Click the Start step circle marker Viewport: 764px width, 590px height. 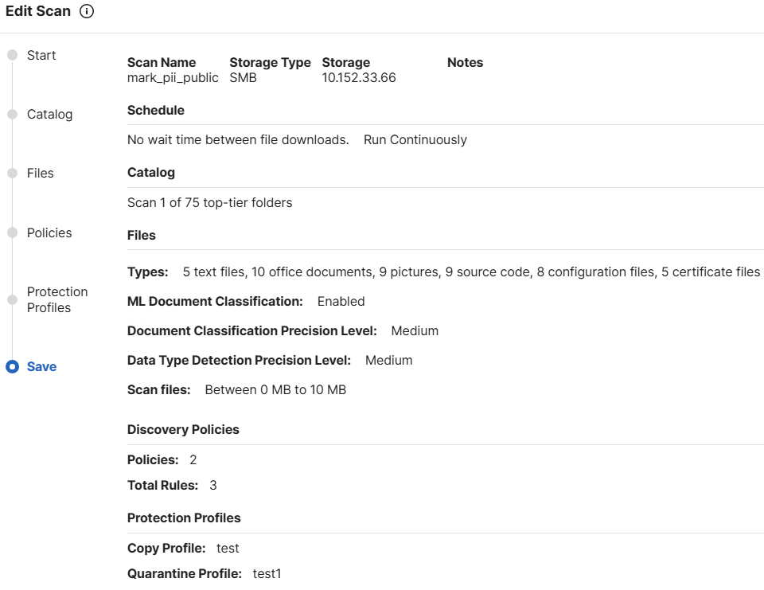click(x=12, y=55)
